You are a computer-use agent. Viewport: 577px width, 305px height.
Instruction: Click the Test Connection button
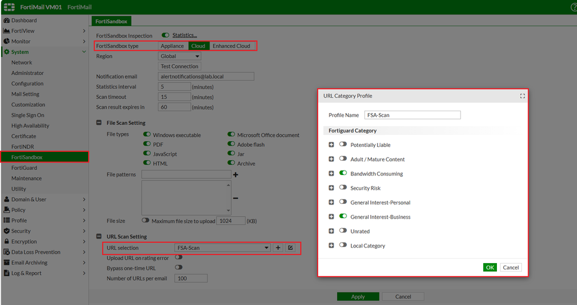click(179, 66)
